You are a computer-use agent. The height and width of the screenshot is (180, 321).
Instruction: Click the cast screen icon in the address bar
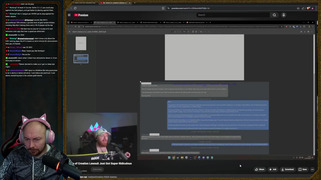298,8
